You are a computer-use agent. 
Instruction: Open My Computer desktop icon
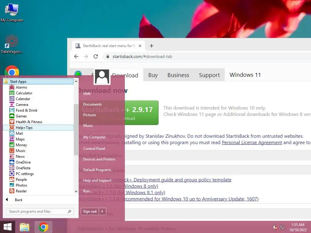click(x=12, y=12)
